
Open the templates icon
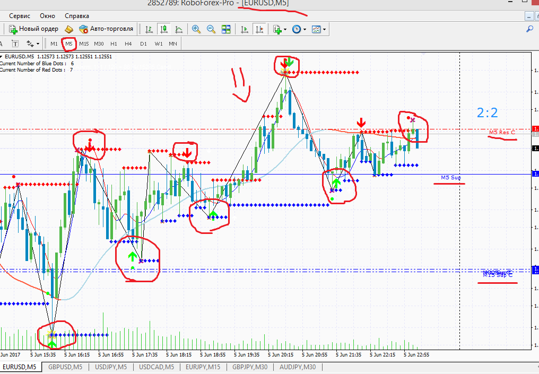tap(316, 29)
